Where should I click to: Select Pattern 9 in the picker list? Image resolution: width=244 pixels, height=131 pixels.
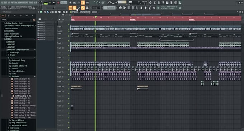[x=46, y=40]
